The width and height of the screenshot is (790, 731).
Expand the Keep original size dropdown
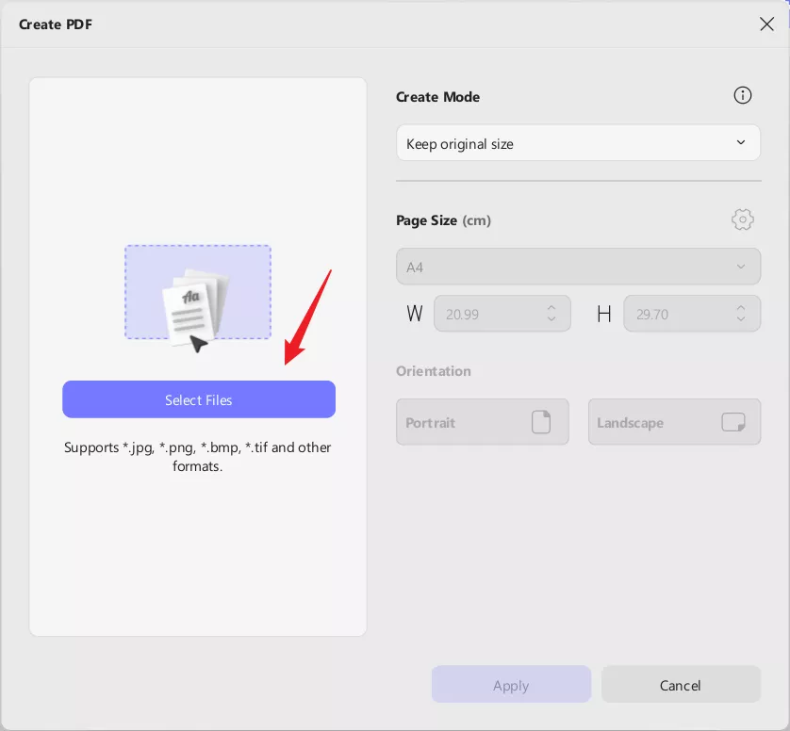(578, 143)
